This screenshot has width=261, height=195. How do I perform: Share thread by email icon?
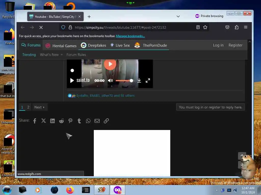tap(97, 121)
